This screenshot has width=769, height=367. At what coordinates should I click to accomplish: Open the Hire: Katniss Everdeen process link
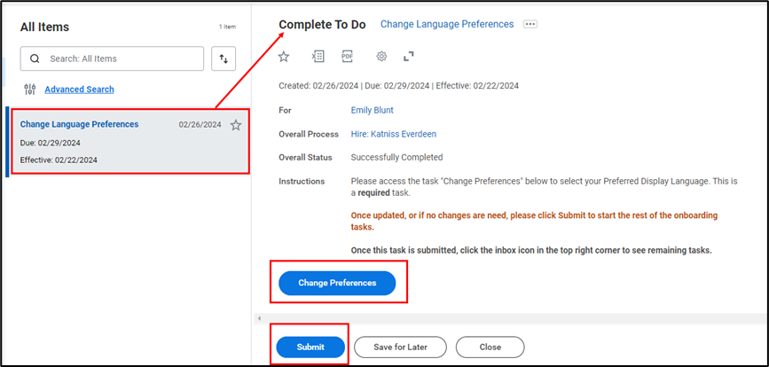(394, 134)
